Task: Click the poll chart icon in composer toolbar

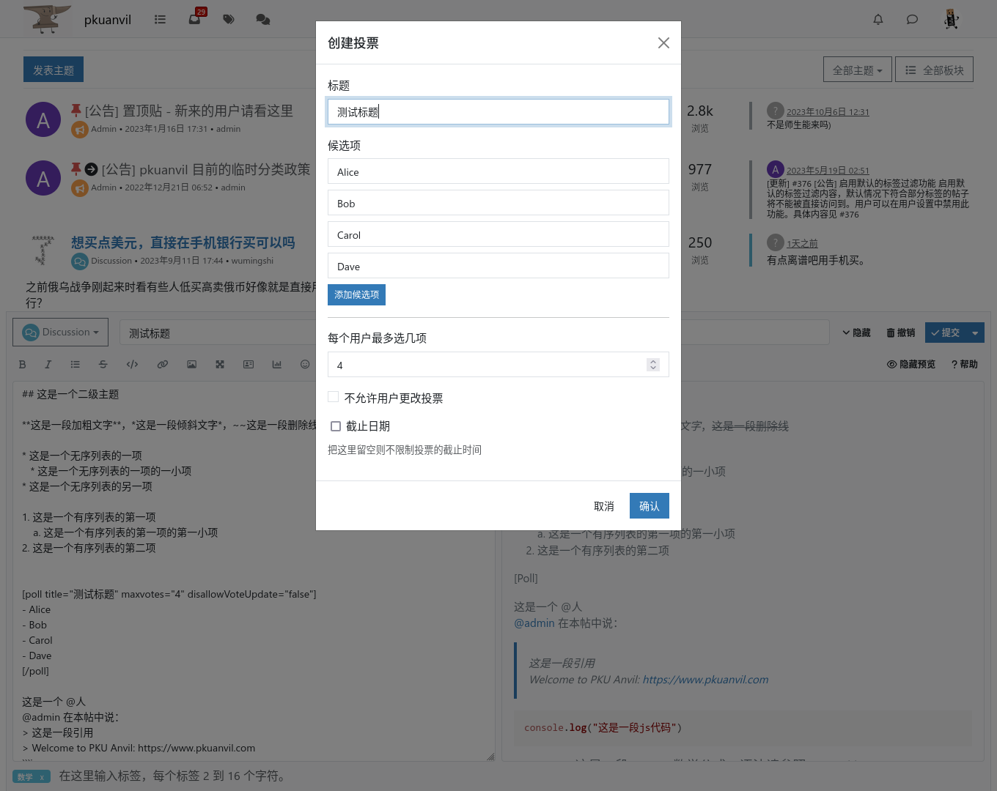Action: pos(277,364)
